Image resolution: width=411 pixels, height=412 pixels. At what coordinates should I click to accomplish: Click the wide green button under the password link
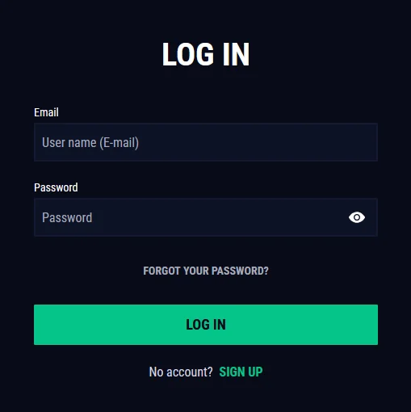pyautogui.click(x=206, y=325)
